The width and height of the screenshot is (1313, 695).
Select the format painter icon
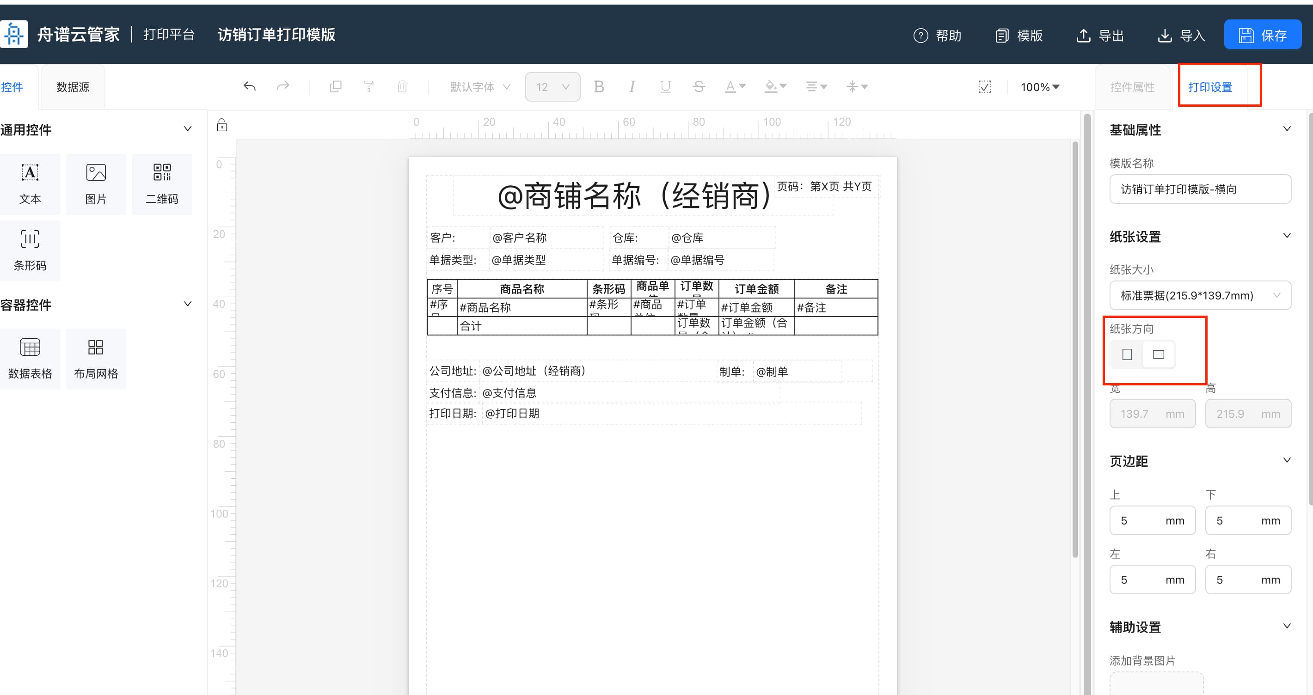(369, 86)
